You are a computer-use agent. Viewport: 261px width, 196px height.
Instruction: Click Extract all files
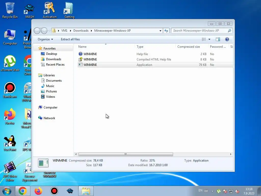[x=70, y=39]
